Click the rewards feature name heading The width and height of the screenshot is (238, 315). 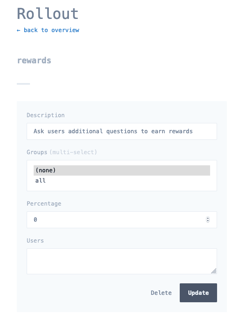pyautogui.click(x=34, y=60)
